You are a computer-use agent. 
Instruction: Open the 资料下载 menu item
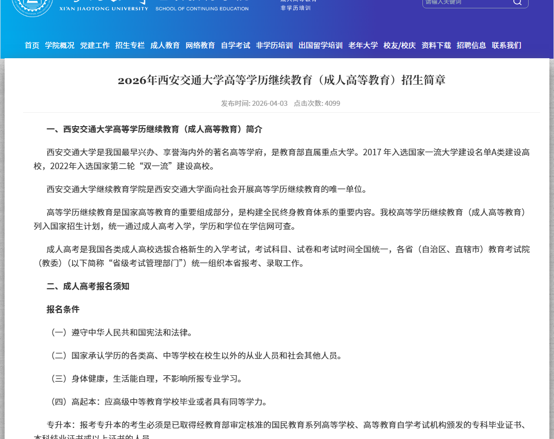[436, 45]
